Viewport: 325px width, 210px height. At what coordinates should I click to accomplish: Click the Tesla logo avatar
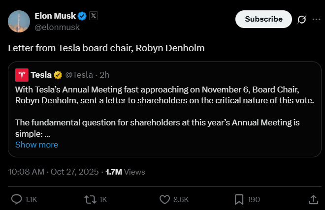tap(22, 75)
